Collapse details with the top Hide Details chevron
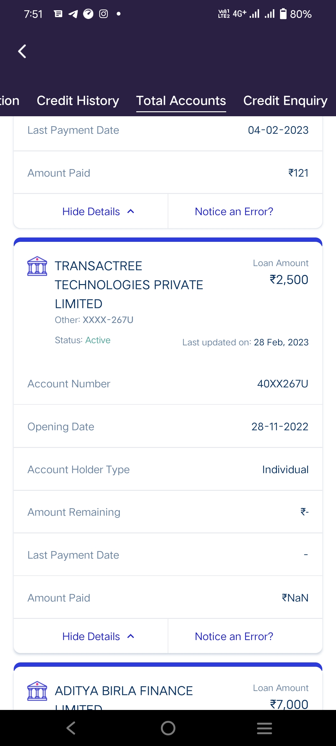 point(131,212)
